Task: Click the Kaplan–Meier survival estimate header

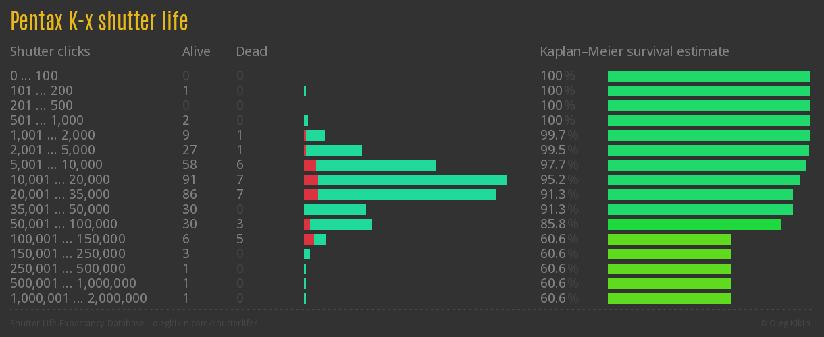Action: 634,51
